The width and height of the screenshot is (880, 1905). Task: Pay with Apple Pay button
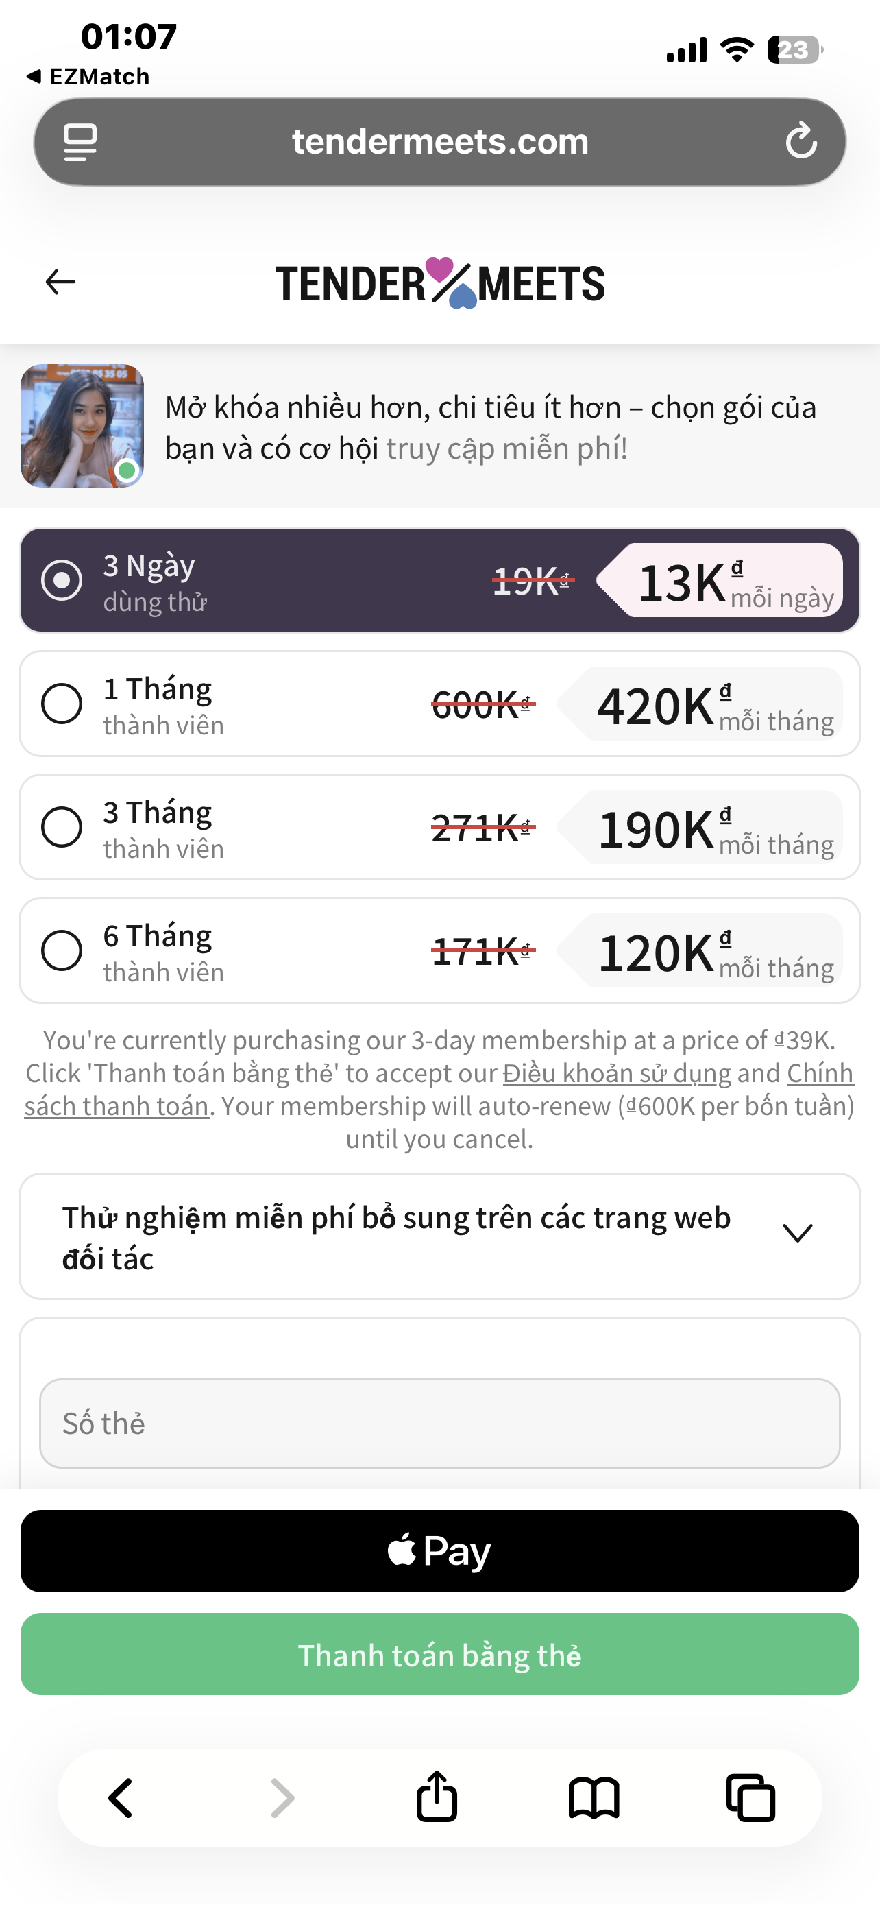pyautogui.click(x=439, y=1550)
